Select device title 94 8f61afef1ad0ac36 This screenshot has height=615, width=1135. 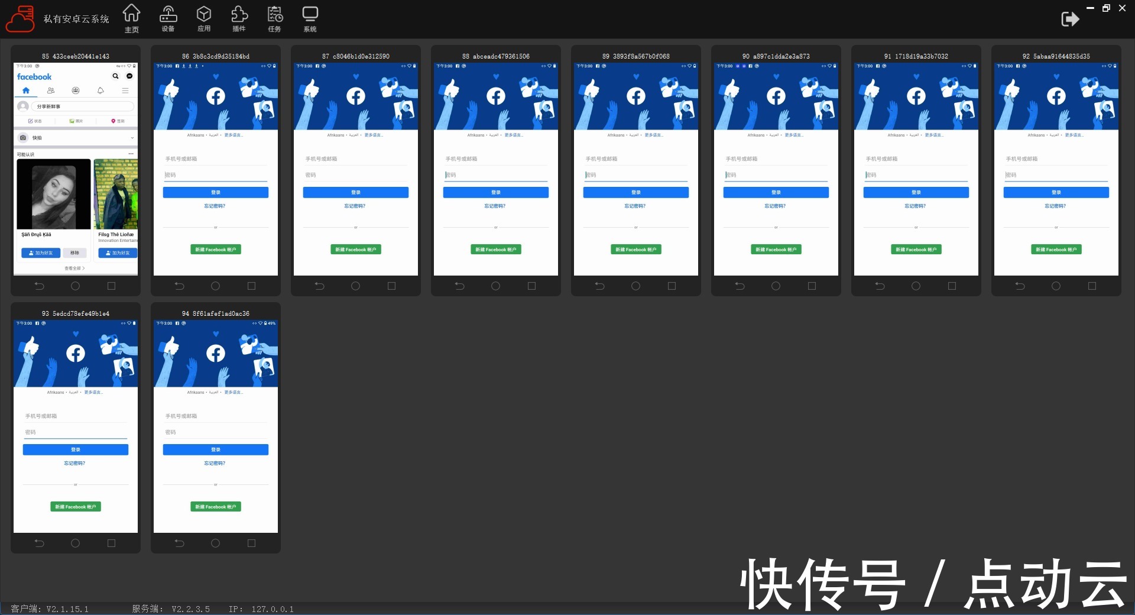(x=216, y=313)
